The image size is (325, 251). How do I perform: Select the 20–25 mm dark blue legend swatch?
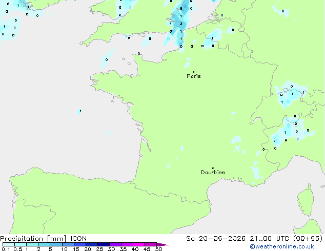[x=91, y=244]
